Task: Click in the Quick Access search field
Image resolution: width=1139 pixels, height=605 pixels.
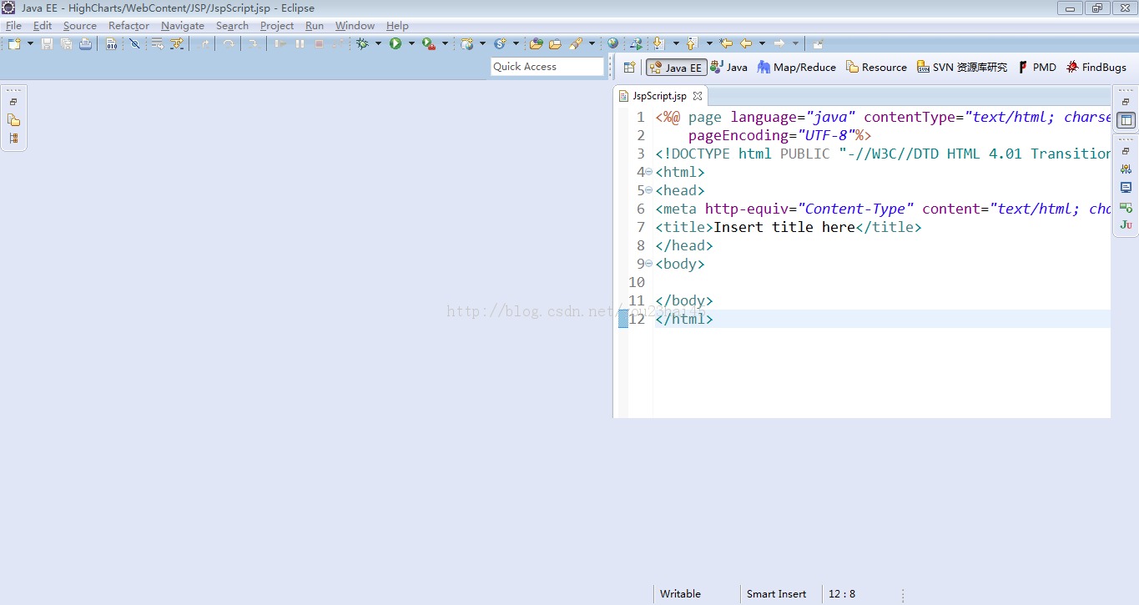Action: 547,67
